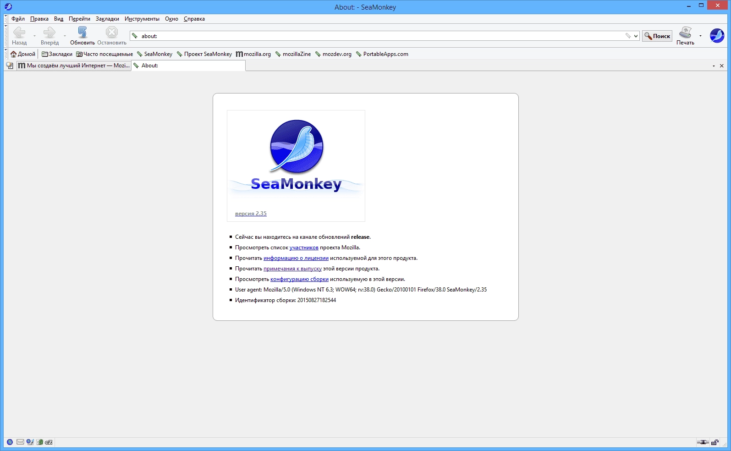
Task: Open the Часто посещаемые folder
Action: (x=104, y=54)
